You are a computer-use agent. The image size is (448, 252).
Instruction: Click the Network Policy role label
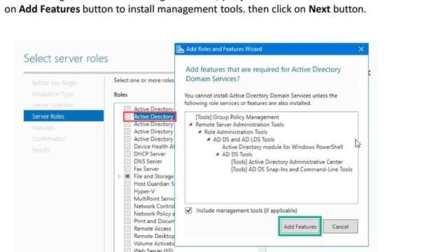pyautogui.click(x=154, y=213)
